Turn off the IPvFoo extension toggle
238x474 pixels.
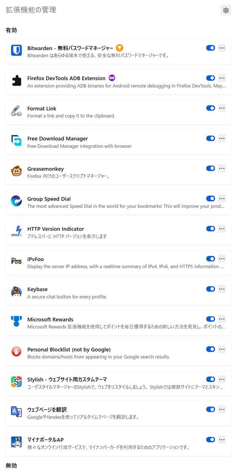click(211, 259)
